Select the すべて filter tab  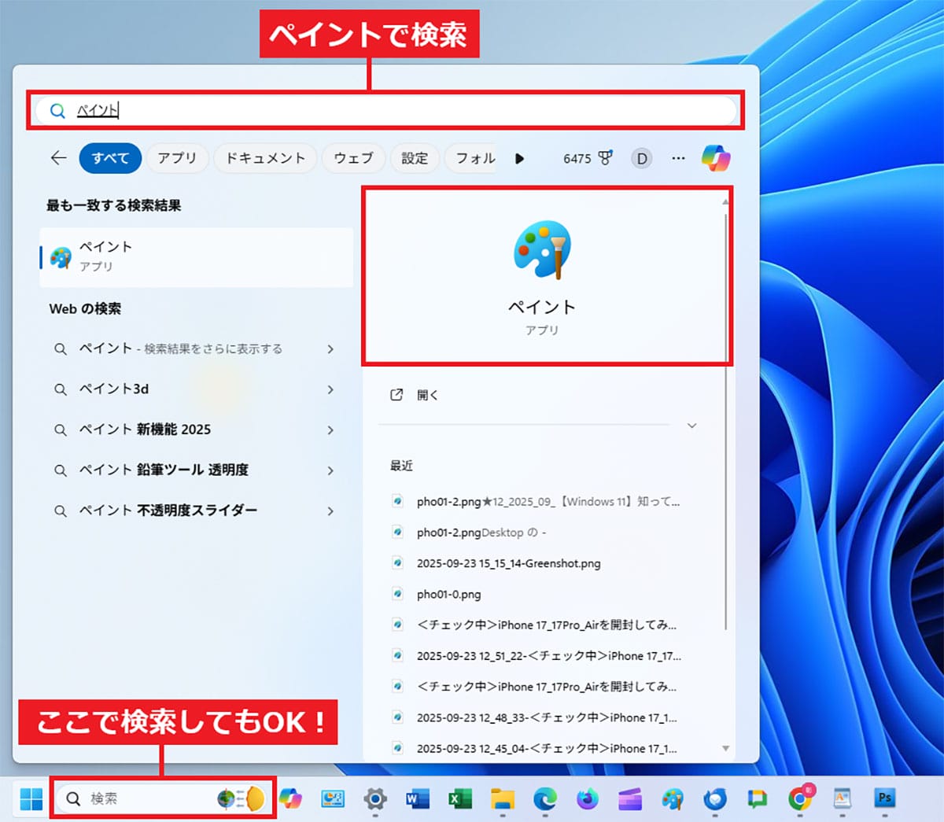(110, 158)
